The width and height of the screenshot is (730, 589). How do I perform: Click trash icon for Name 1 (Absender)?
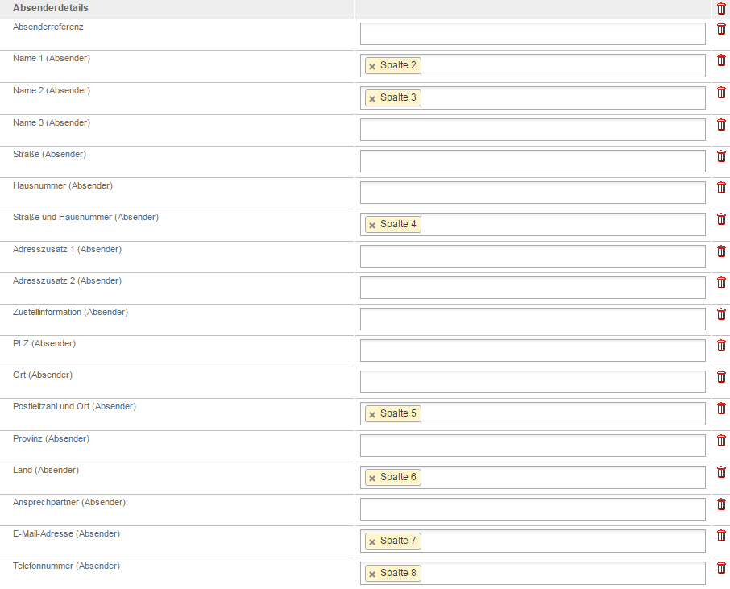coord(721,60)
